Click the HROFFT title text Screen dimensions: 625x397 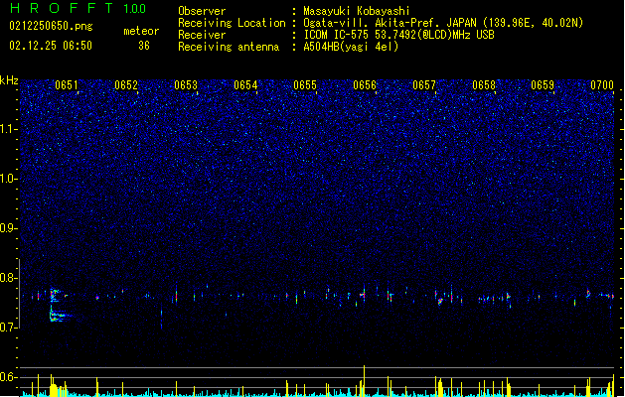pyautogui.click(x=62, y=8)
